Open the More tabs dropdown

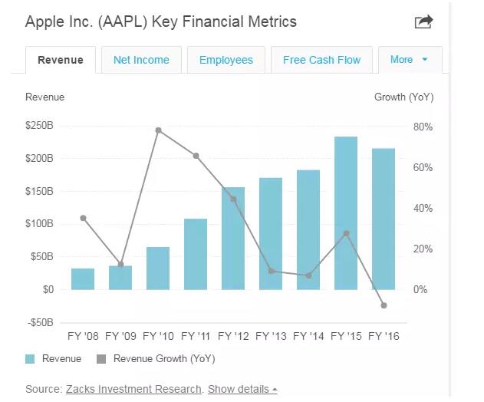(410, 60)
